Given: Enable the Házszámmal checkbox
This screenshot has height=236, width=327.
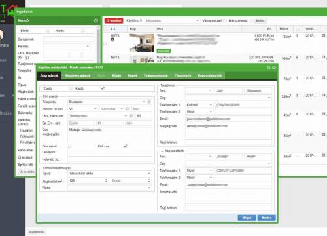Looking at the screenshot, I should (x=251, y=20).
